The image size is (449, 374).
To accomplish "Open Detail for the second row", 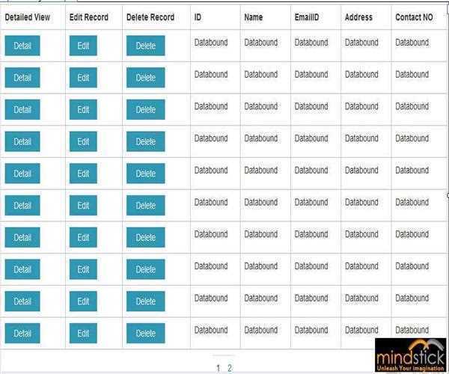I will tap(22, 78).
